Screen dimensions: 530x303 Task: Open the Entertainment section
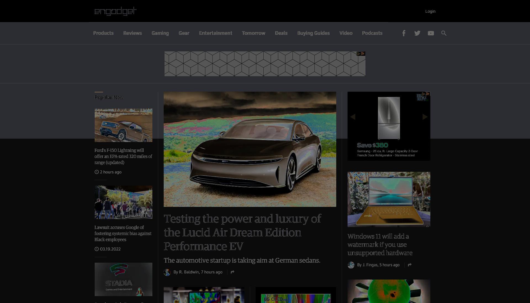pos(216,33)
